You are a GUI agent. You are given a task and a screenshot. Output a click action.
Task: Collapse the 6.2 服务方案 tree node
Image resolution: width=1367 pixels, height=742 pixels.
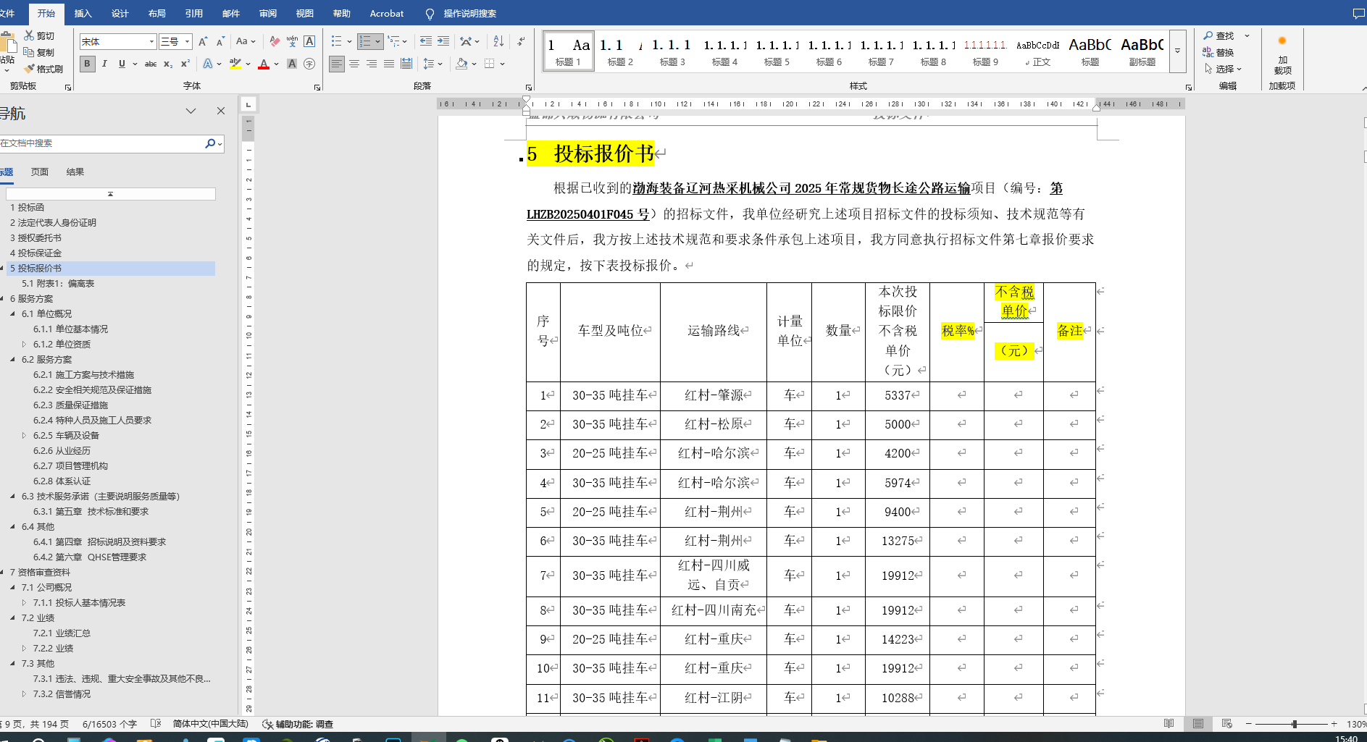(13, 359)
